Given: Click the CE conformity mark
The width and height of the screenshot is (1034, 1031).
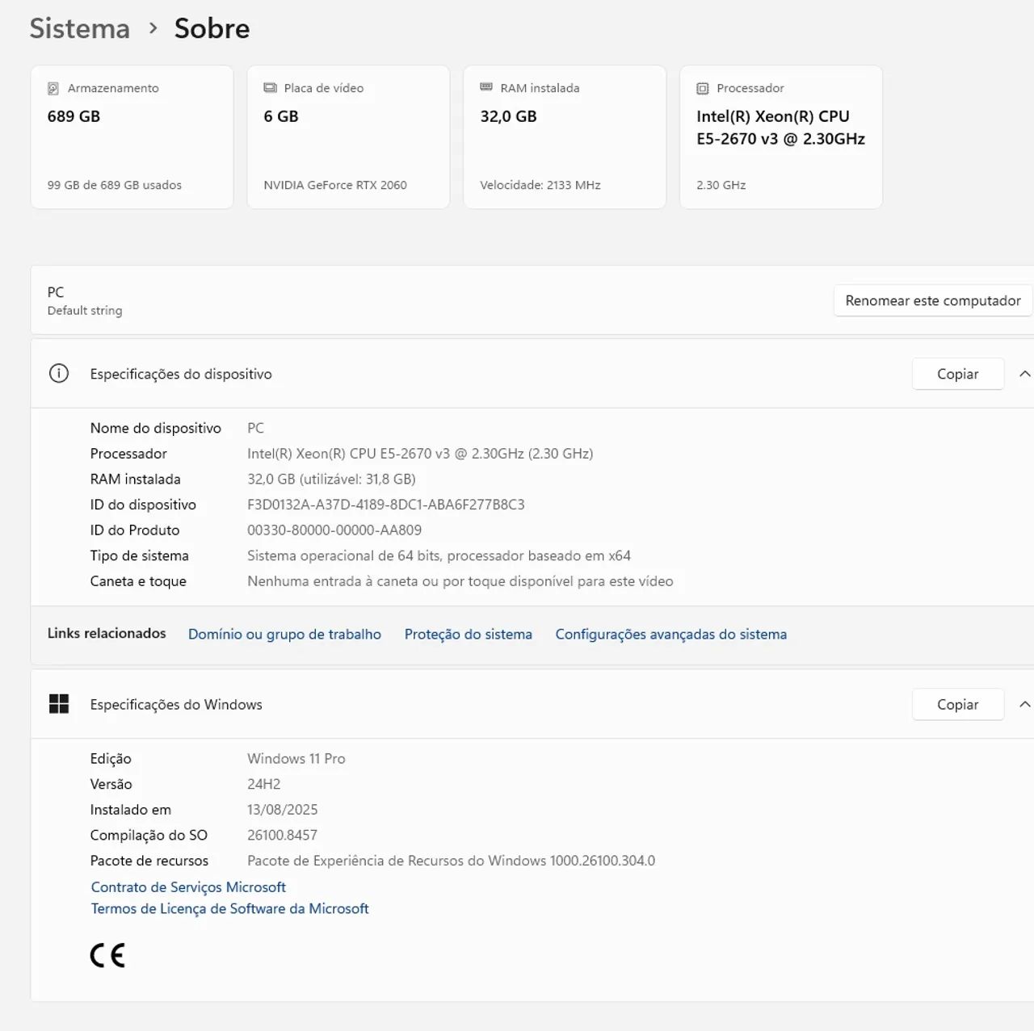Looking at the screenshot, I should 107,956.
